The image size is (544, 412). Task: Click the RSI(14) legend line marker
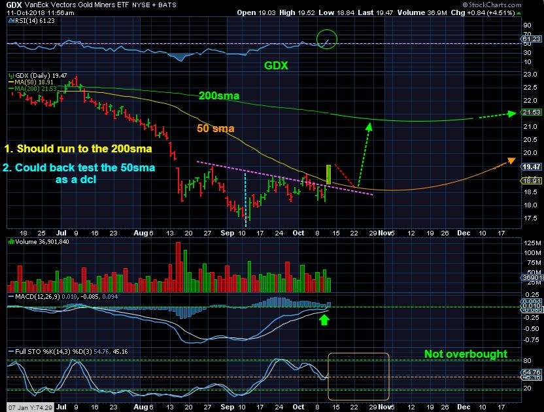(11, 21)
